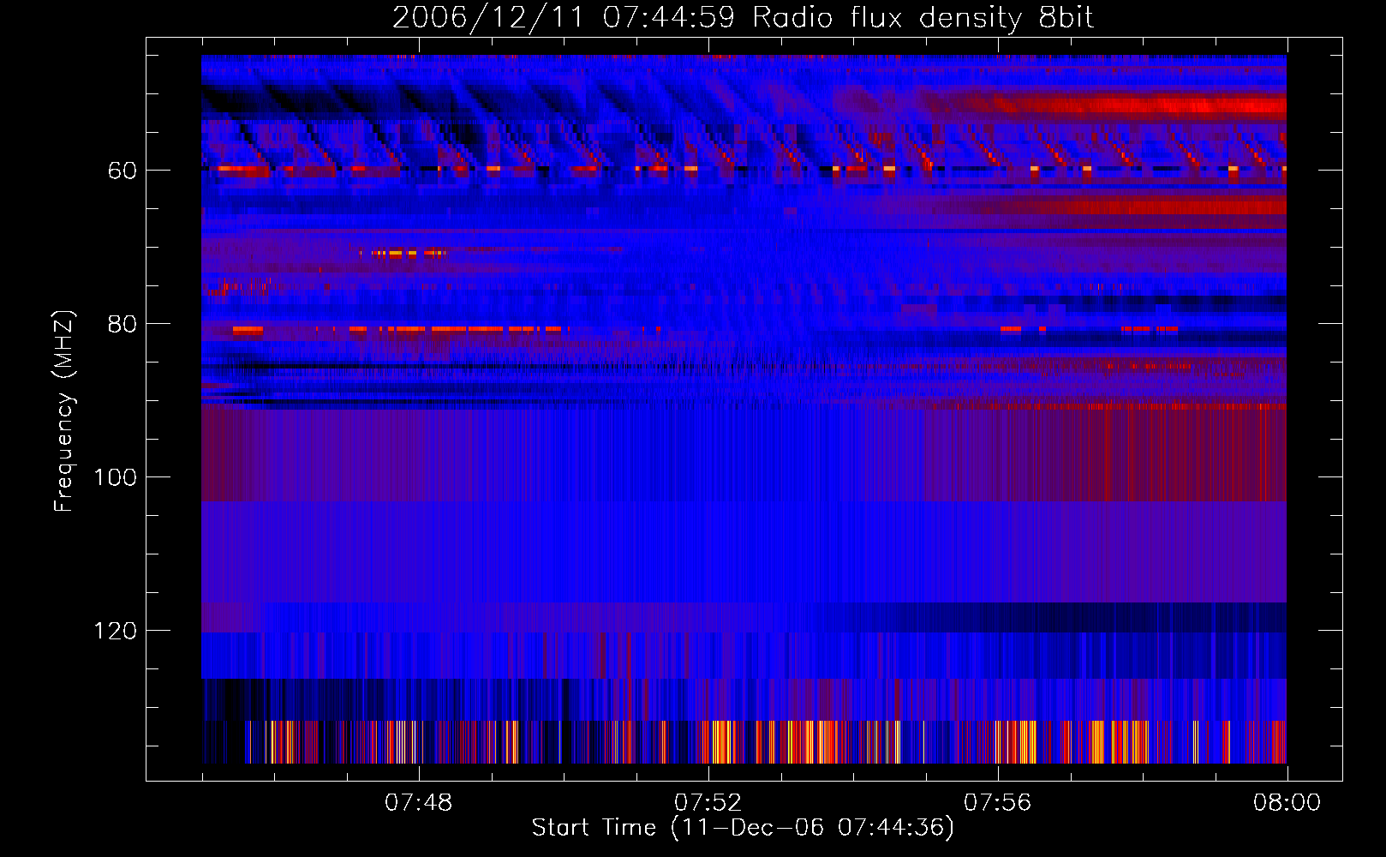Click the Frequency (MHZ) axis label
Viewport: 1386px width, 857px height.
coord(64,411)
